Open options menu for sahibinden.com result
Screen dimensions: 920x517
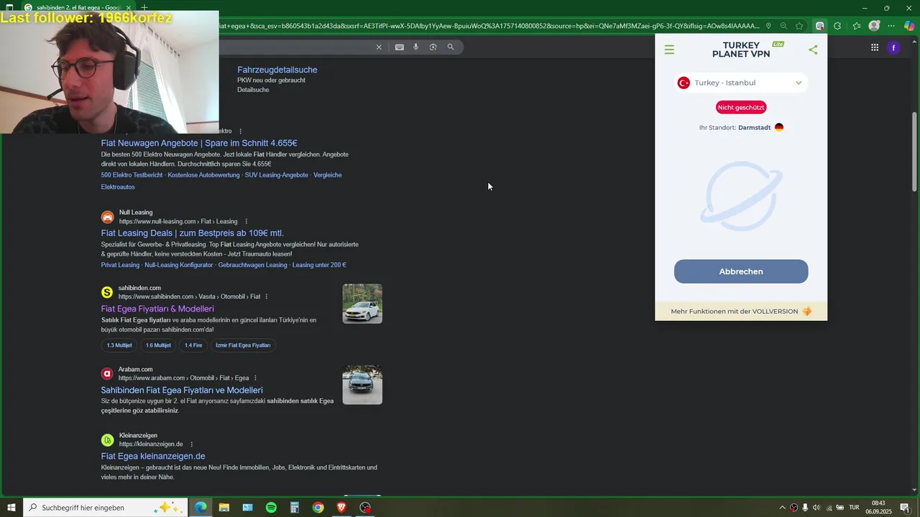click(266, 297)
